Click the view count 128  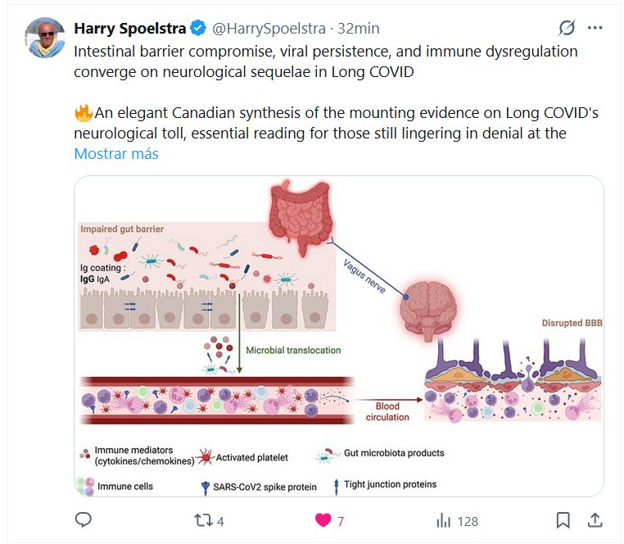coord(468,521)
